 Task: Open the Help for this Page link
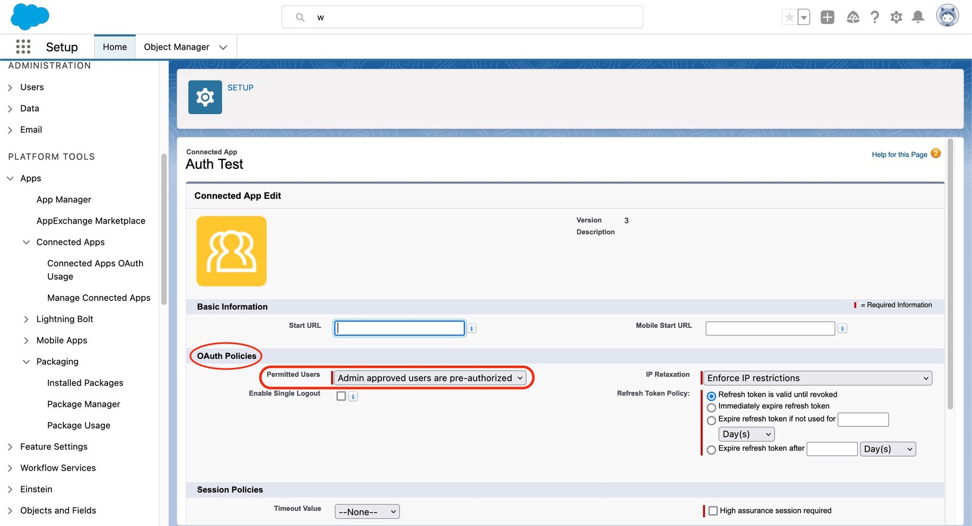click(x=899, y=155)
